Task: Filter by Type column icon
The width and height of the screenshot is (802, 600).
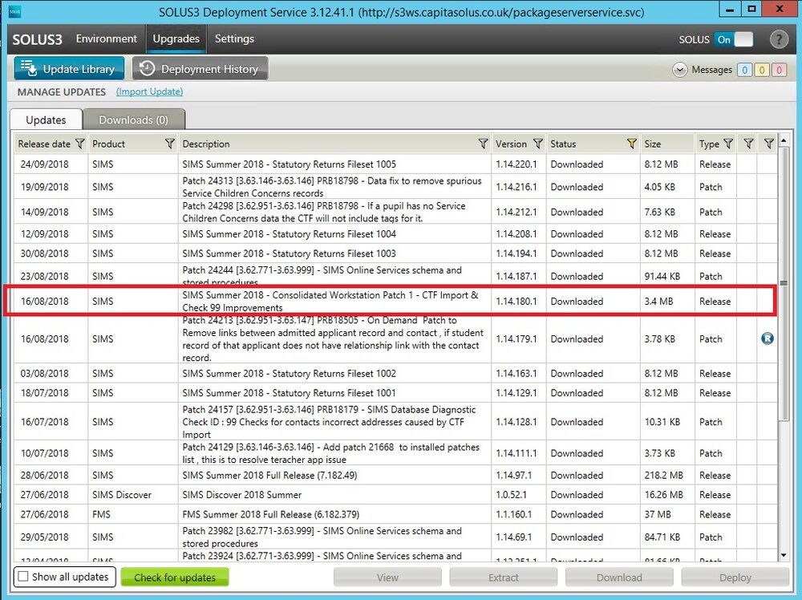Action: (x=728, y=144)
